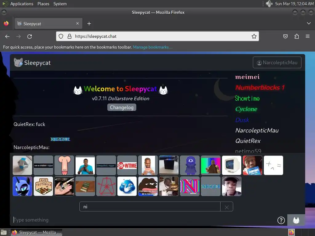Click the Manage bookmarks link
The height and width of the screenshot is (236, 315).
coord(153,47)
